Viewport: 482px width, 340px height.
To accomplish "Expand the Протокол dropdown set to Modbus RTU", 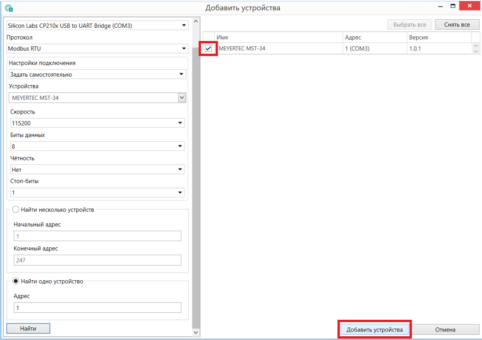I will (97, 49).
